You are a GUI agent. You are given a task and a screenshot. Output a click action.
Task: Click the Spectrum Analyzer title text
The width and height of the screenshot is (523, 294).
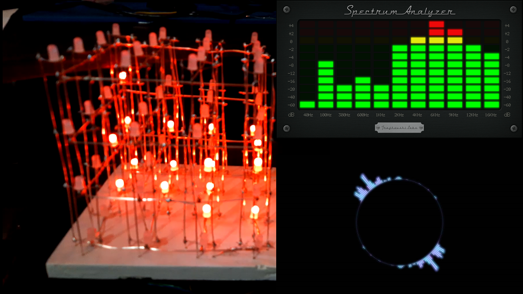tap(400, 11)
